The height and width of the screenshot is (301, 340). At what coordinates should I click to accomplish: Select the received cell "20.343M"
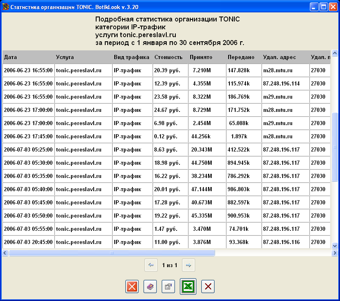pyautogui.click(x=207, y=150)
